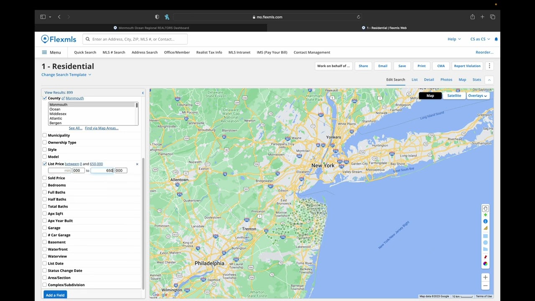Collapse the header with the chevron button
The height and width of the screenshot is (301, 535).
click(489, 80)
